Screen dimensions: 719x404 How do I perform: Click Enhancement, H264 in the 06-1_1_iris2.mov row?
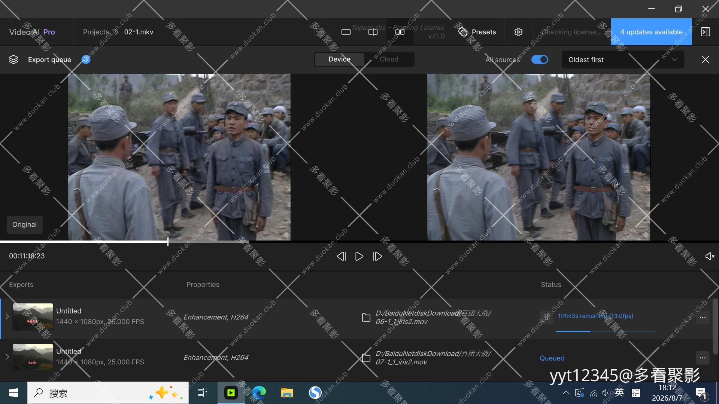pyautogui.click(x=216, y=317)
